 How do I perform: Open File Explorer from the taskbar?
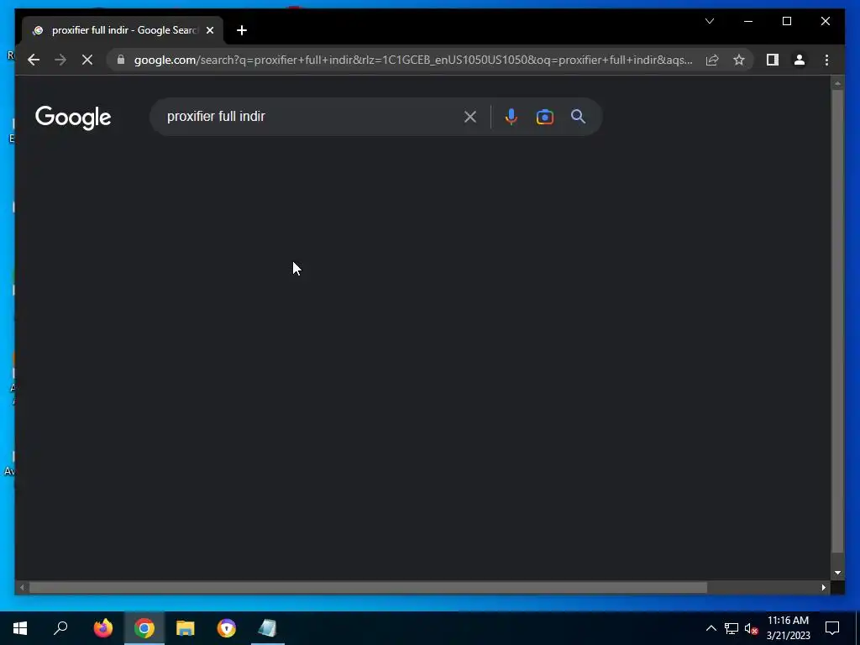[x=186, y=628]
